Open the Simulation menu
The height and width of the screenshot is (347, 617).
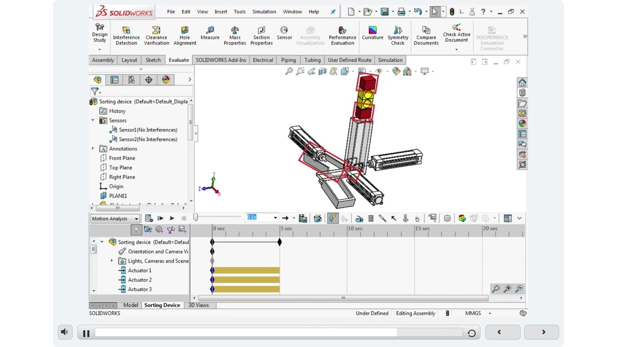(264, 12)
